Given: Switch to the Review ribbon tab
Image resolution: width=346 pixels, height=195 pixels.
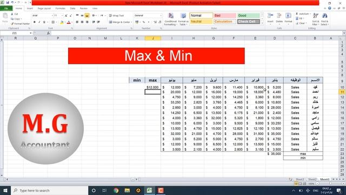Looking at the screenshot, I should (x=84, y=9).
